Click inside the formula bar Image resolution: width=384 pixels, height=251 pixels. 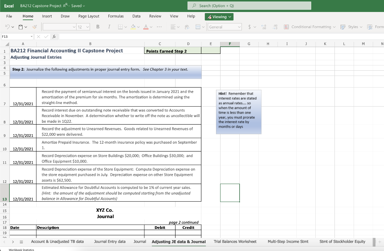click(221, 37)
